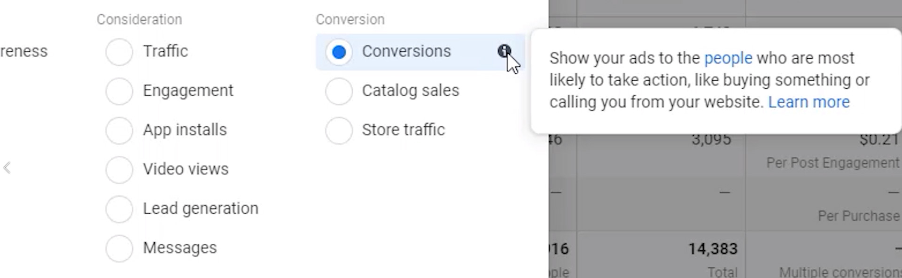Select the Conversions radio button
The width and height of the screenshot is (902, 278).
click(x=339, y=52)
